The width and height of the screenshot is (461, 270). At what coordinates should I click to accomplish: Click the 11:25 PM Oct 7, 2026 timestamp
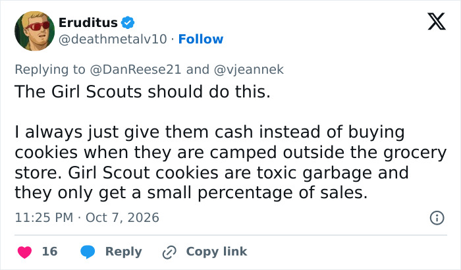click(87, 218)
